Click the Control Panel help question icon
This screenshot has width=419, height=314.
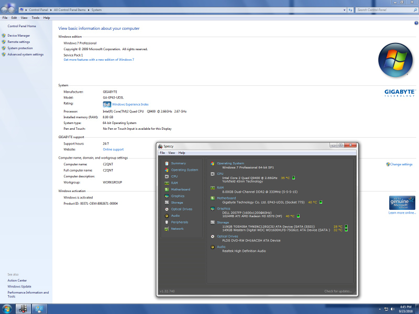[416, 23]
